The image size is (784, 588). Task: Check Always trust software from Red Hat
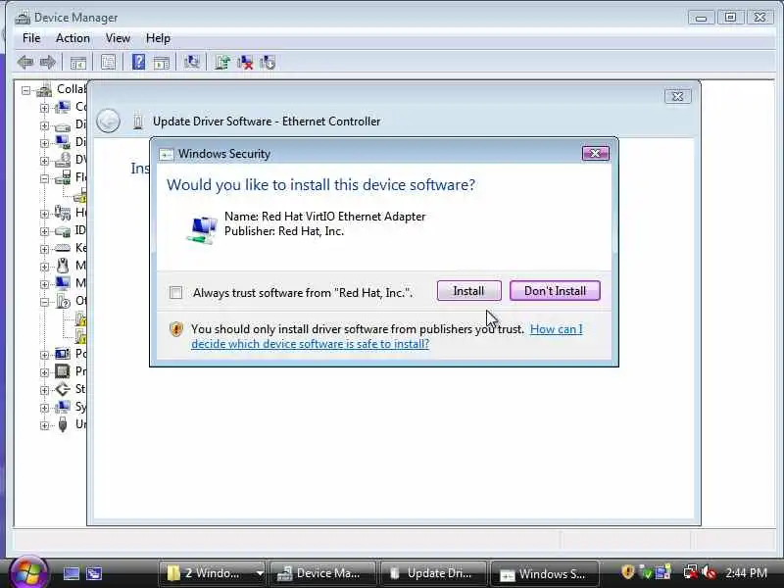[x=175, y=292]
